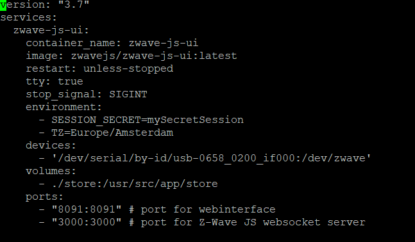Click the devices: key
The height and width of the screenshot is (242, 415).
coord(51,145)
